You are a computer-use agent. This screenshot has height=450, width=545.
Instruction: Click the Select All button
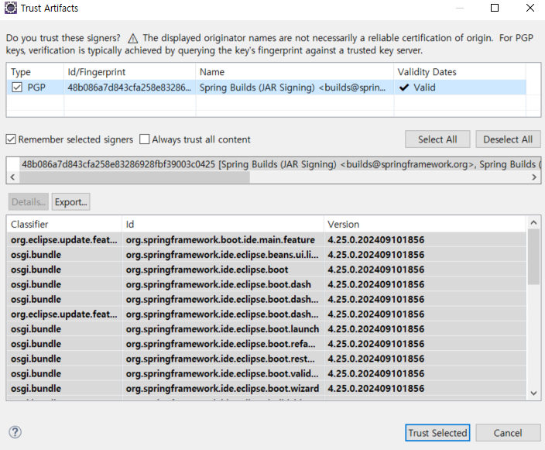tap(437, 139)
